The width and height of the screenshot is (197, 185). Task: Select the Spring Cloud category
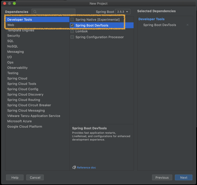[x=37, y=78]
